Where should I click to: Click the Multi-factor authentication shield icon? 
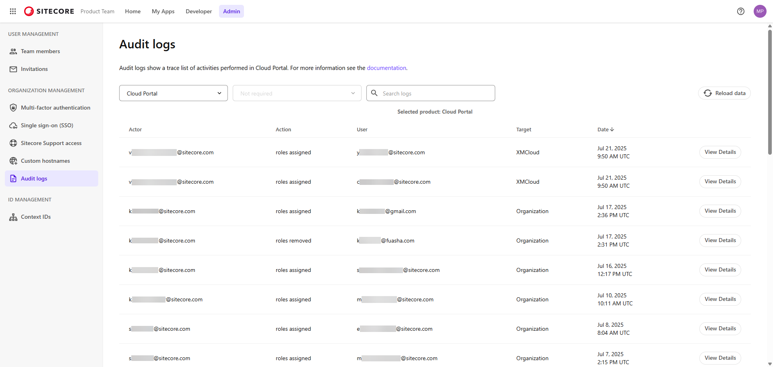[x=13, y=108]
